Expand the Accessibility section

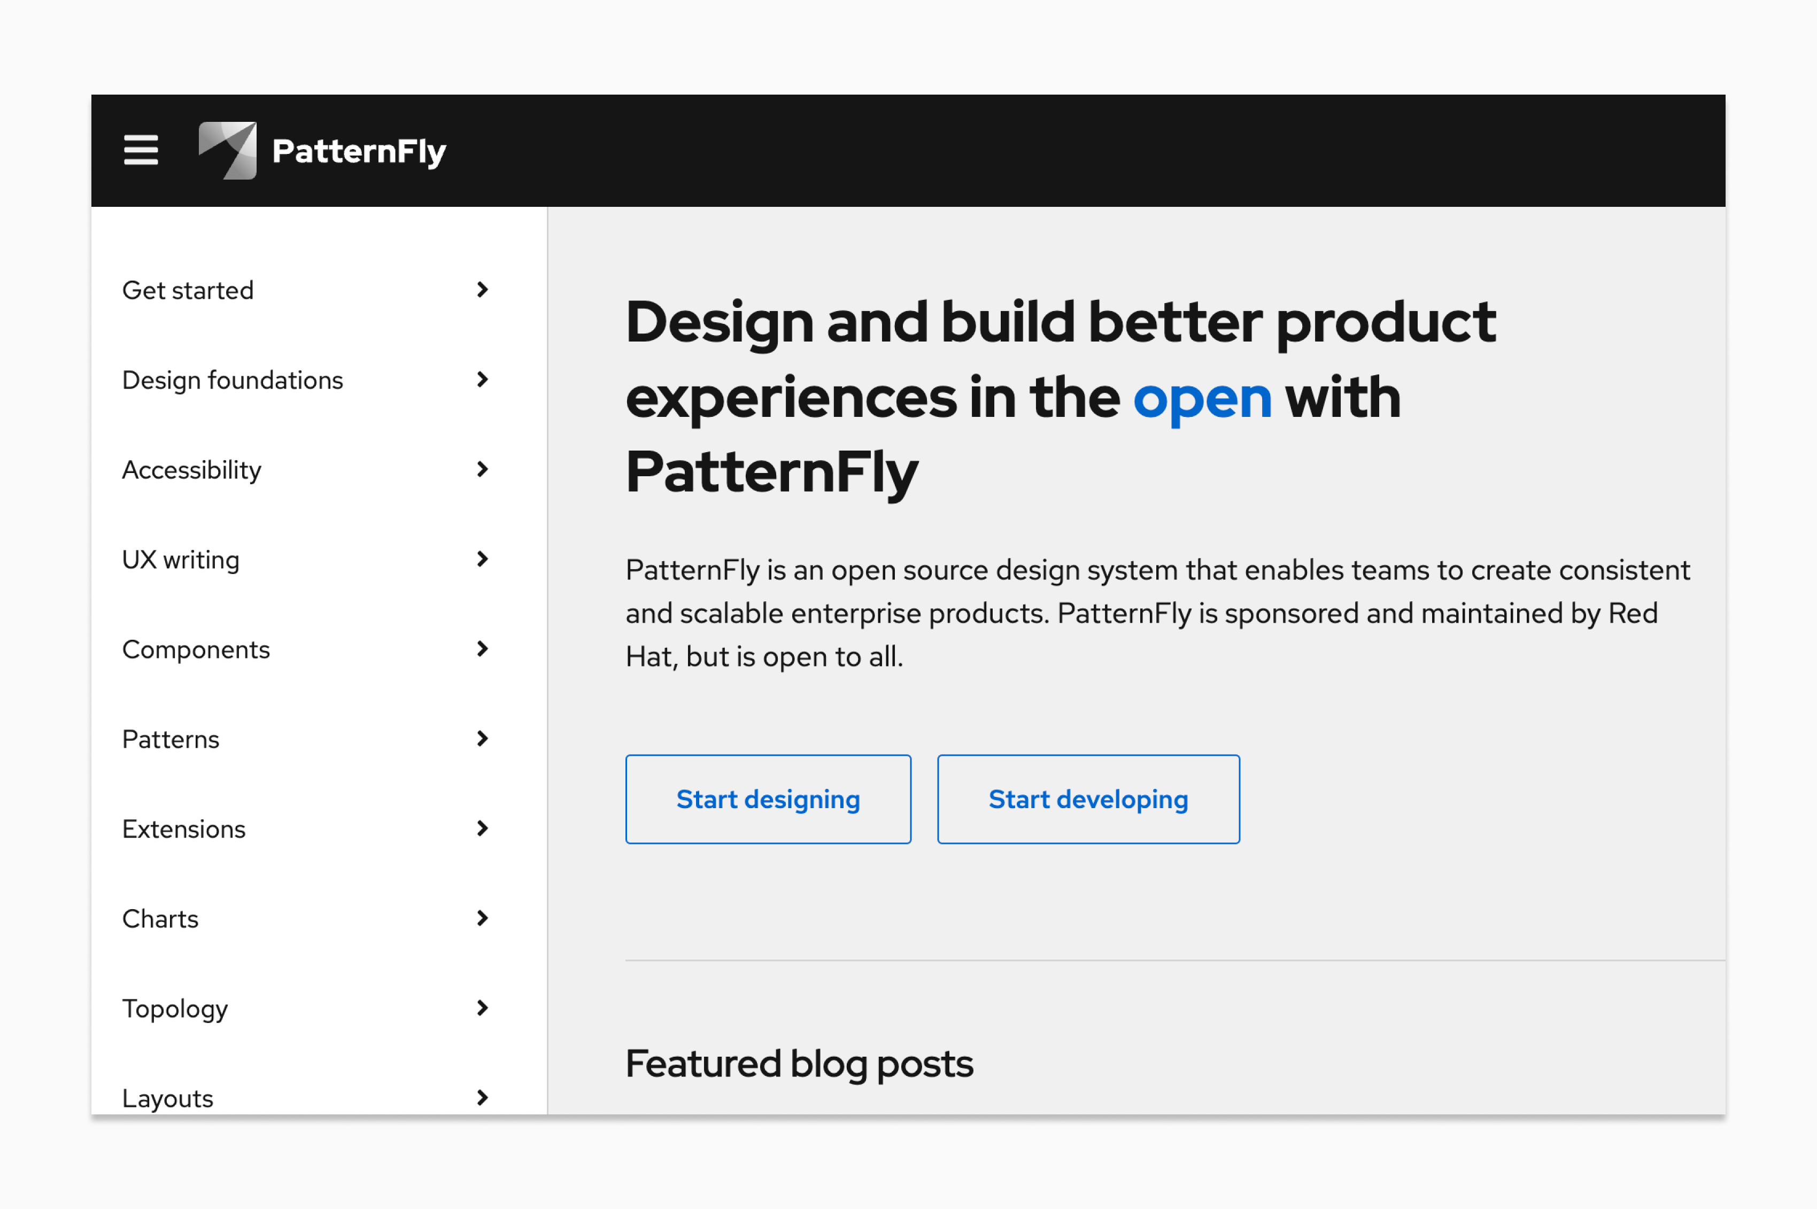click(482, 470)
